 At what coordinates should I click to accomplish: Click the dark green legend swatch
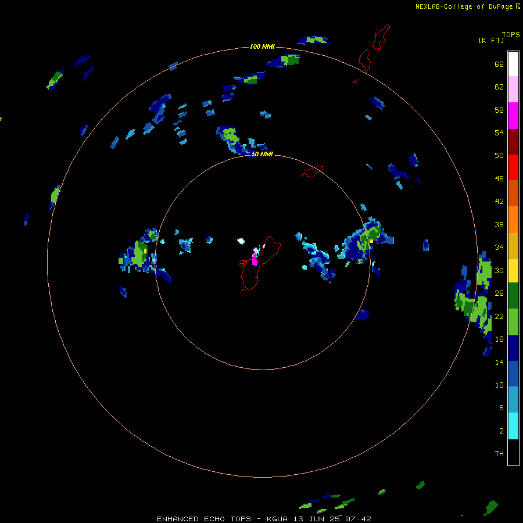click(x=513, y=296)
